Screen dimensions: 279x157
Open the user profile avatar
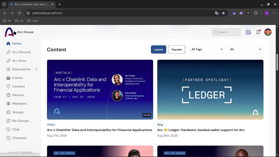(268, 32)
